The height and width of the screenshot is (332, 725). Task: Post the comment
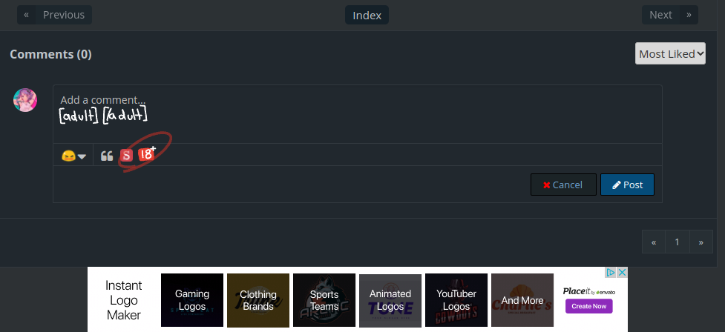627,185
